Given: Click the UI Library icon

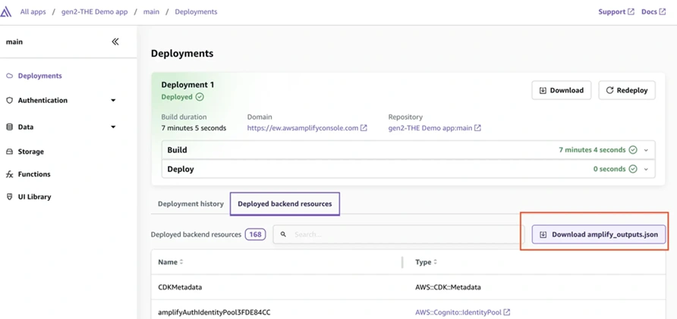Looking at the screenshot, I should click(x=10, y=197).
